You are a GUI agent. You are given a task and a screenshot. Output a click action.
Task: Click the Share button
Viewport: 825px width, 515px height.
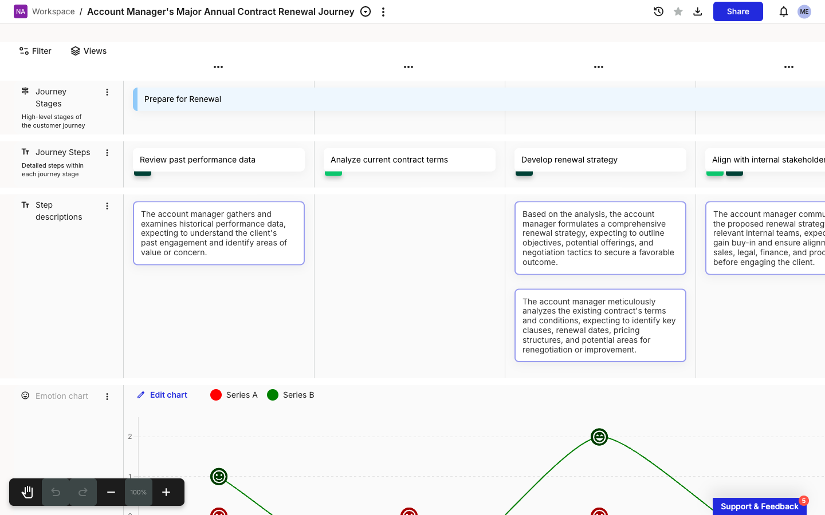(x=738, y=11)
